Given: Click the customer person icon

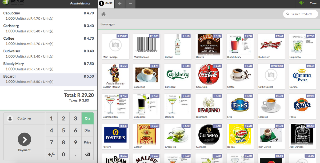Looking at the screenshot, I should pyautogui.click(x=10, y=119).
